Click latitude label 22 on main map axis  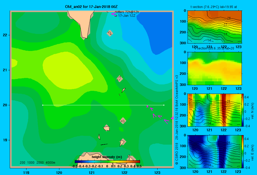point(5,35)
